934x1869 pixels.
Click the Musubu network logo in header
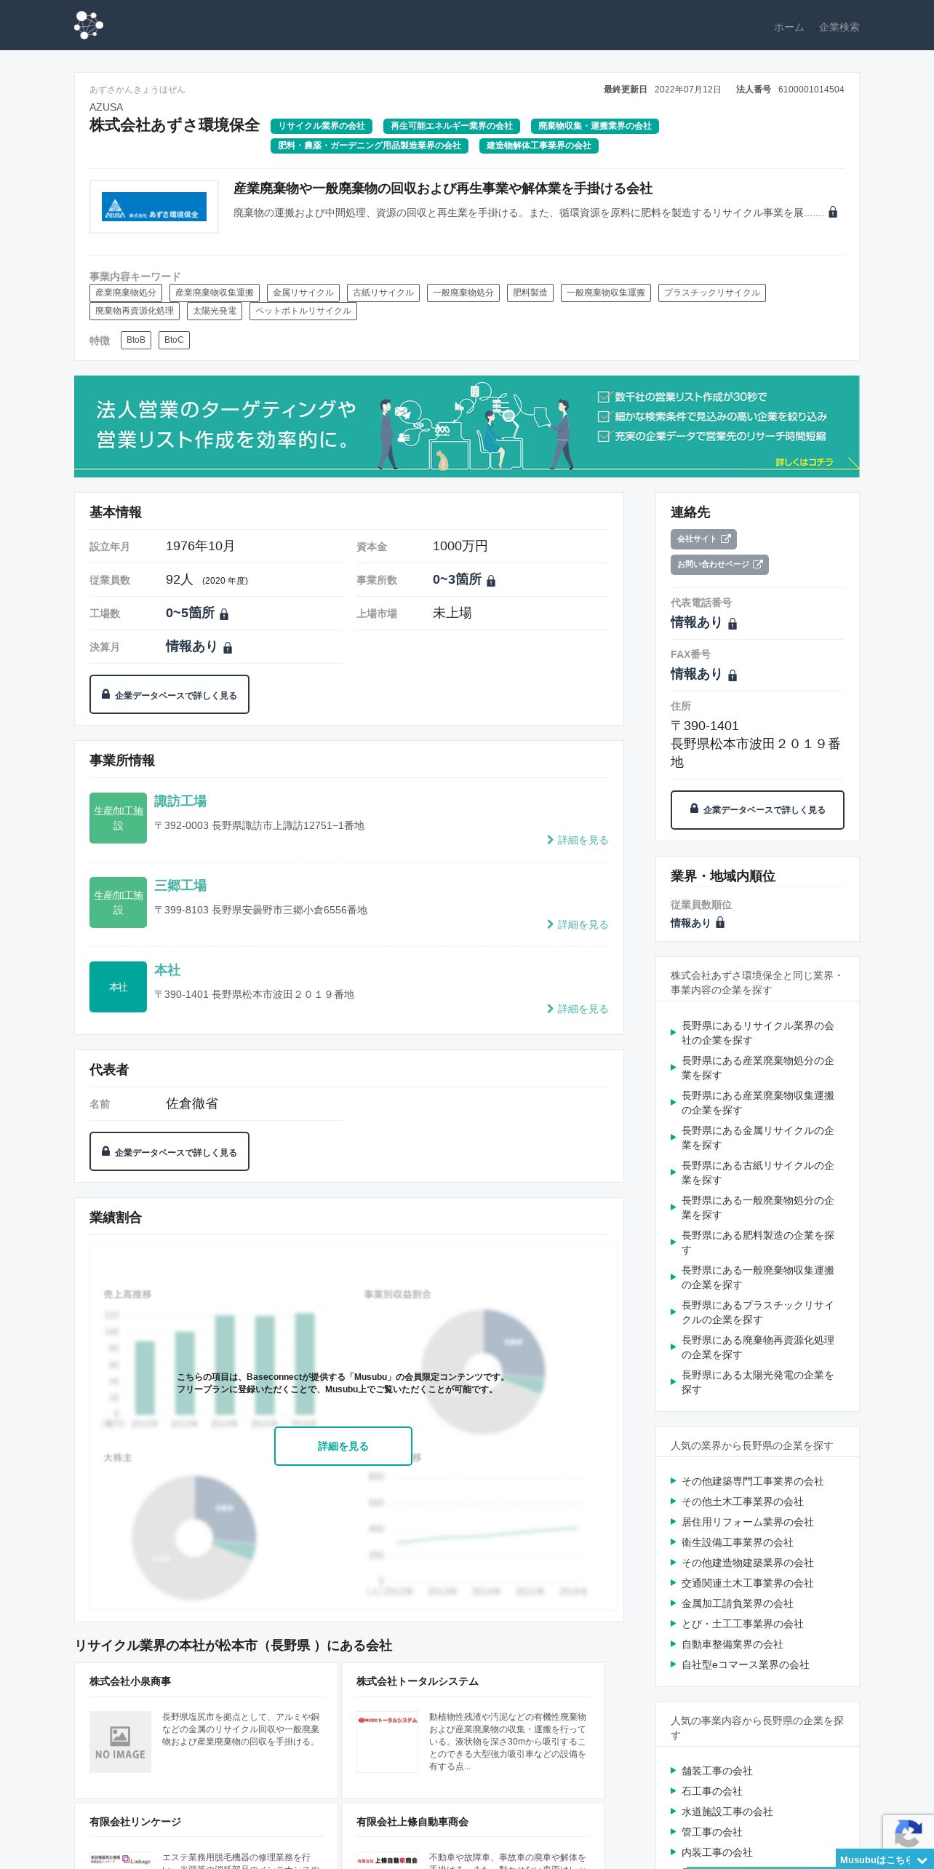(x=89, y=25)
